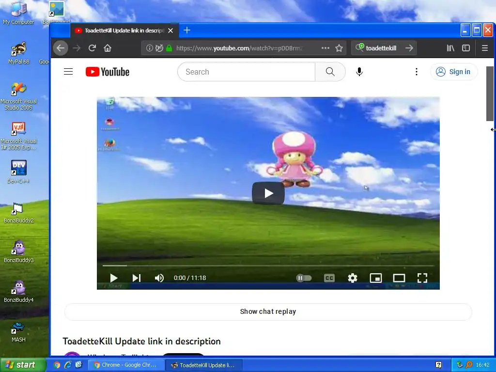496x372 pixels.
Task: Select Microsoft Visual Studio 2005 icon
Action: click(x=19, y=96)
